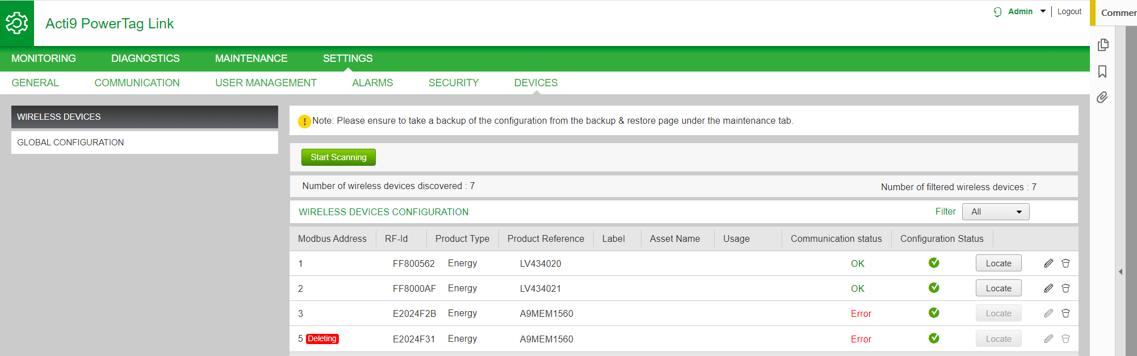The width and height of the screenshot is (1137, 356).
Task: Click the Communication status column header
Action: pos(836,239)
